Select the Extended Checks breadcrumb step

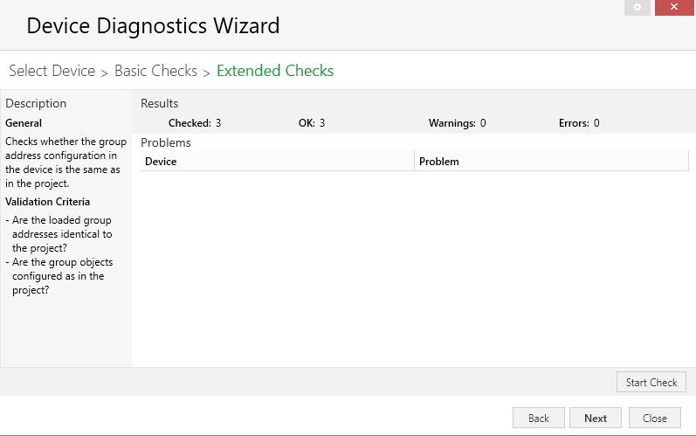pyautogui.click(x=275, y=71)
